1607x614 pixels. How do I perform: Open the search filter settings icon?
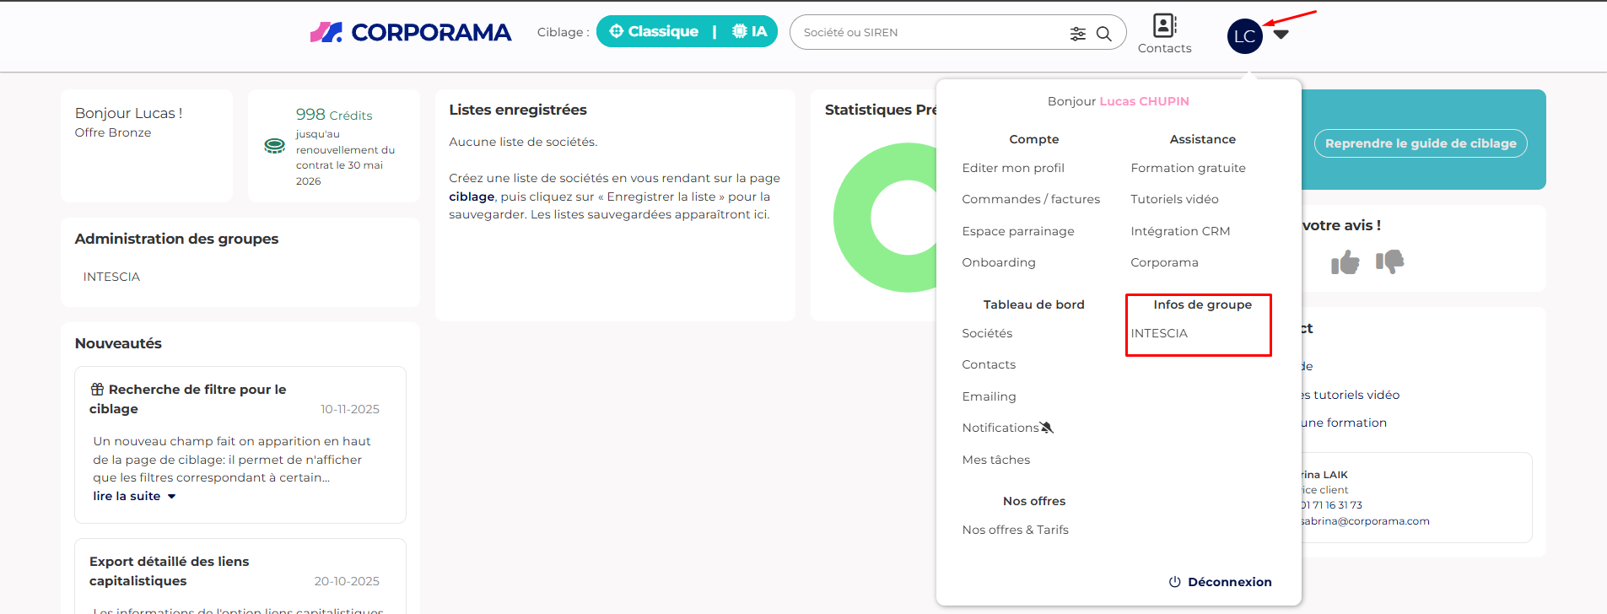click(x=1077, y=34)
